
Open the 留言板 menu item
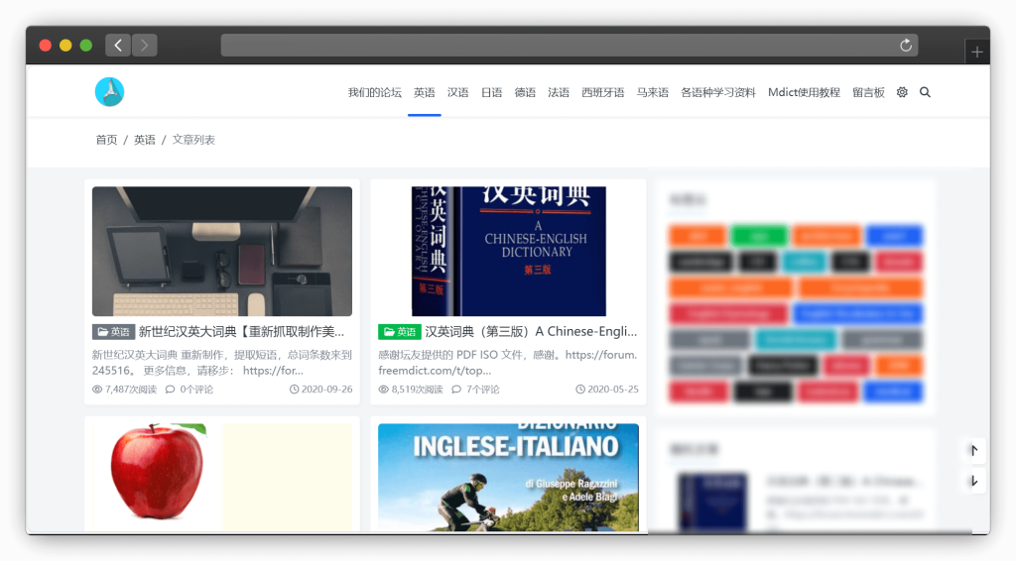coord(868,92)
